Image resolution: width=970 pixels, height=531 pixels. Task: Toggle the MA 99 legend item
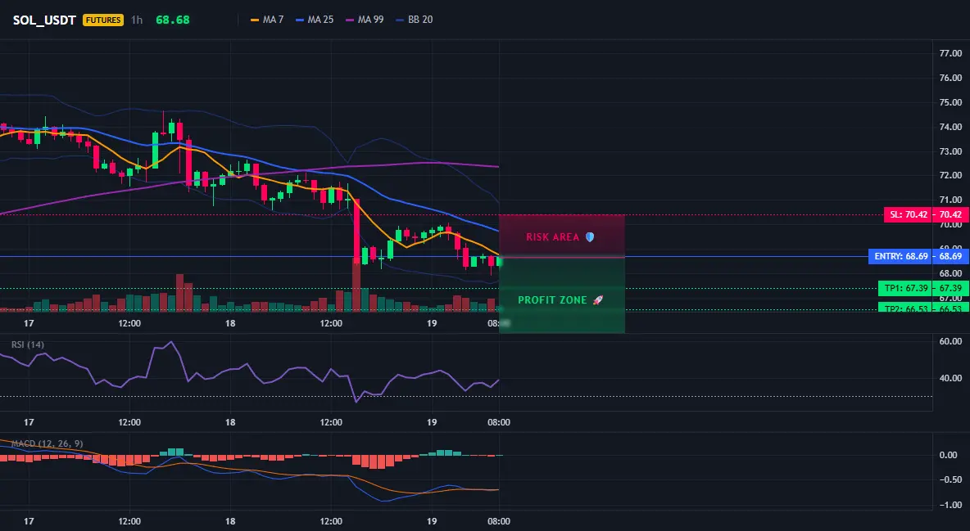tap(365, 20)
